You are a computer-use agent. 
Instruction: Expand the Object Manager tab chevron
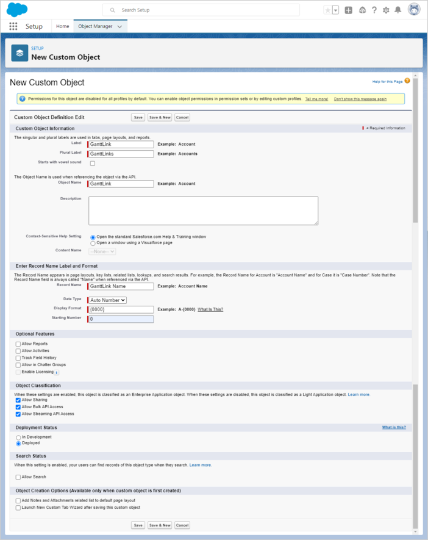pyautogui.click(x=119, y=27)
